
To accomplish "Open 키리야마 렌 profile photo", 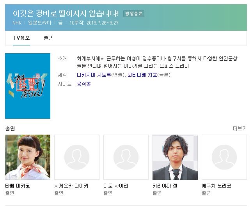I will [175, 157].
